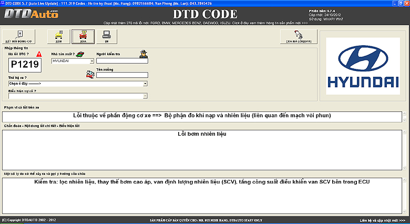Focus the Tên xưởng input field

(x=122, y=75)
